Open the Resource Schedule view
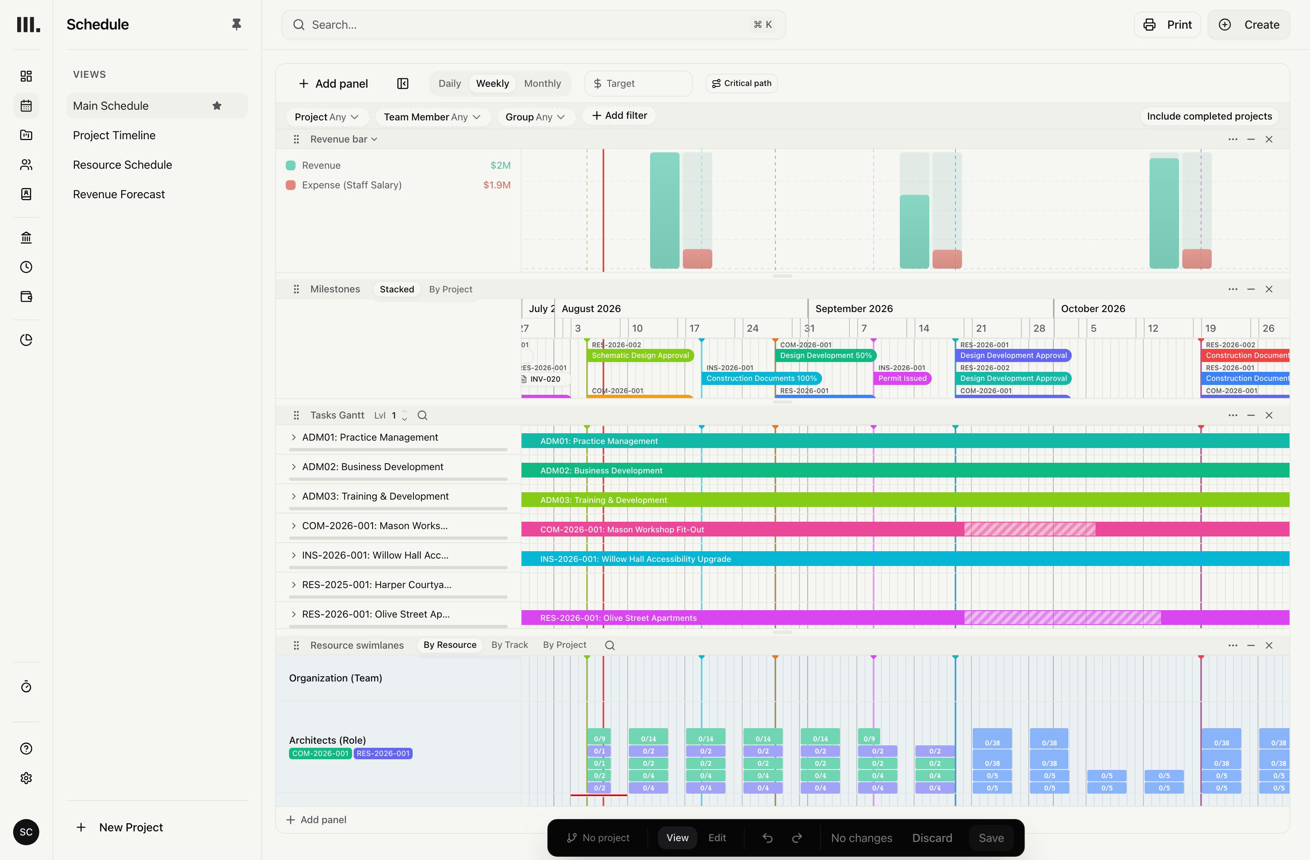The image size is (1310, 860). pos(157,165)
